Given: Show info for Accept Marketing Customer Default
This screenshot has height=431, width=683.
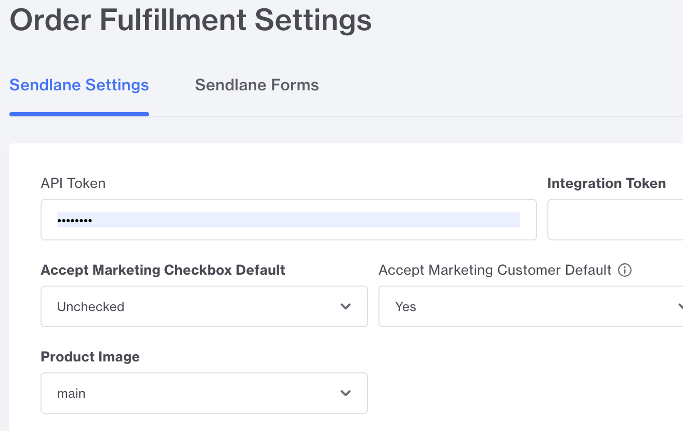Looking at the screenshot, I should tap(625, 270).
